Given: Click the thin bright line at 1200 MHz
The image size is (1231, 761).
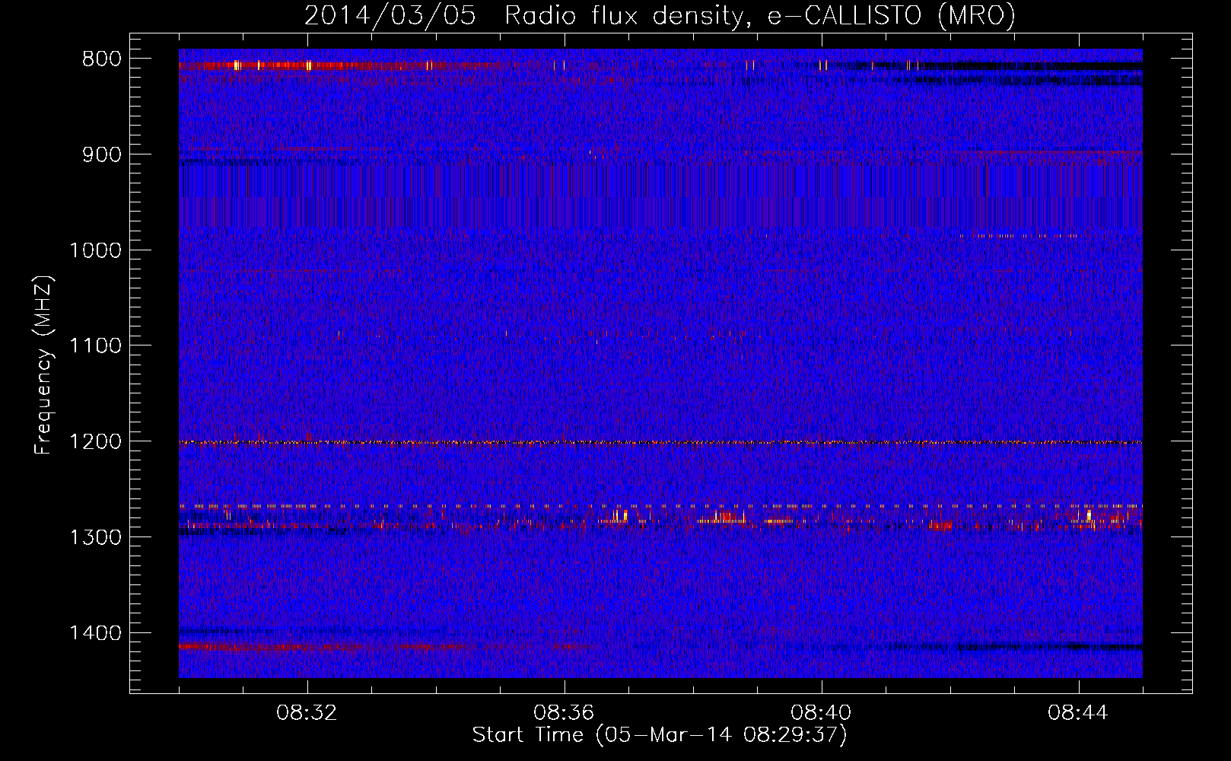Looking at the screenshot, I should [660, 442].
